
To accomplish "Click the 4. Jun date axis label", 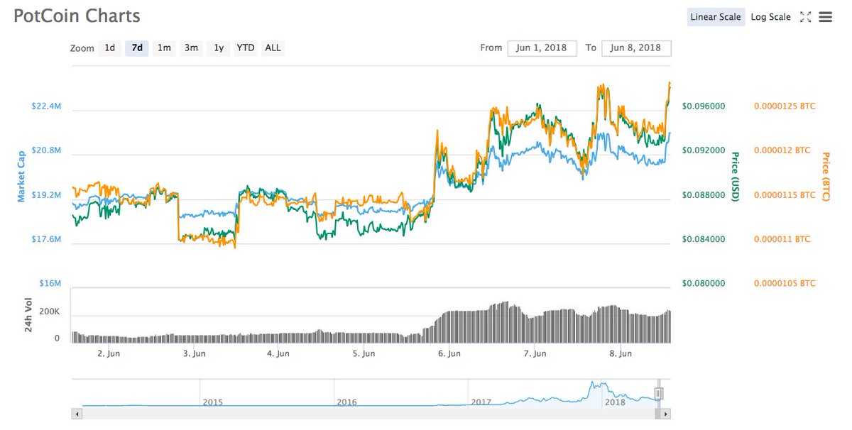I will [278, 353].
